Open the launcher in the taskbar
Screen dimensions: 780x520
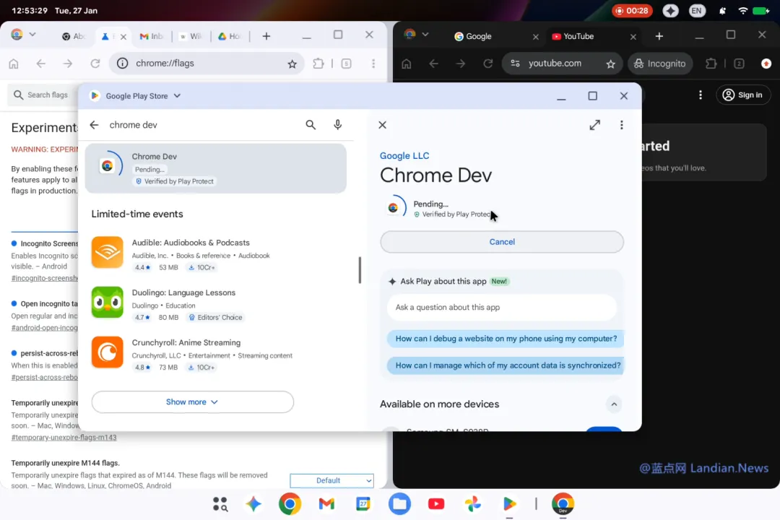pyautogui.click(x=220, y=504)
